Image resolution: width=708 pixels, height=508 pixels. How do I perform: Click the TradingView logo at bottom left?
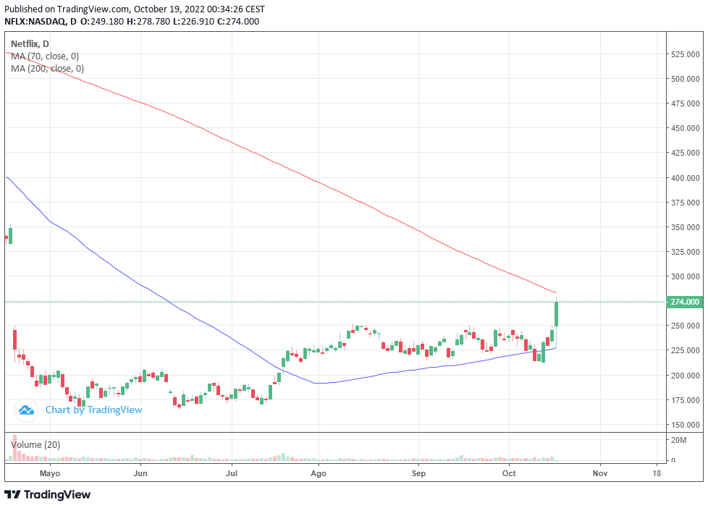pyautogui.click(x=47, y=494)
